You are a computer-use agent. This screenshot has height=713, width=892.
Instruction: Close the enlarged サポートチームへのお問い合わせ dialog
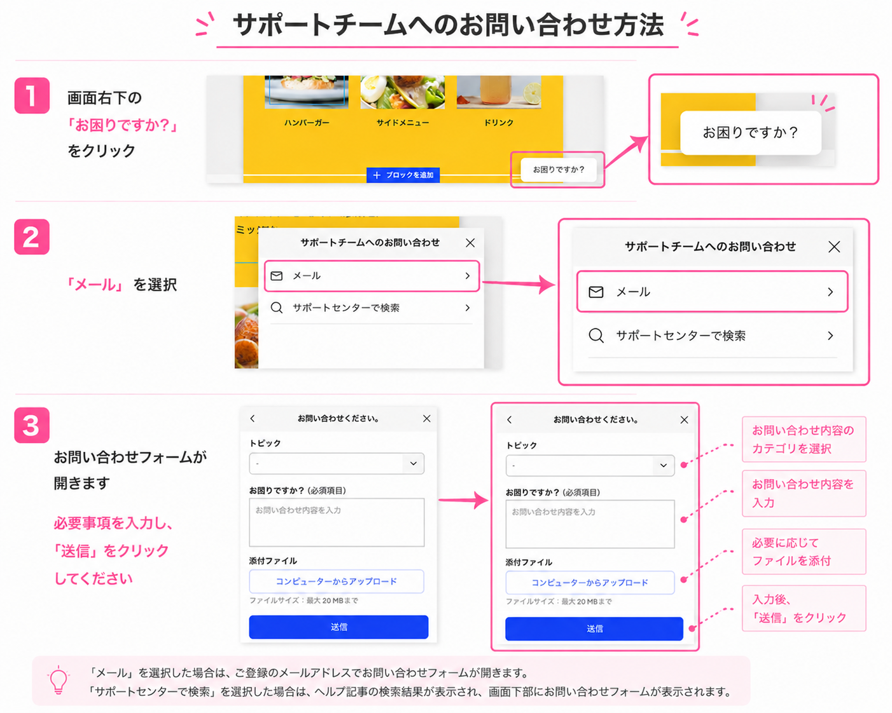[834, 247]
